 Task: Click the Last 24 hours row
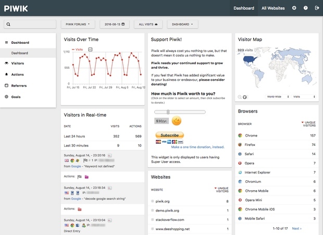[103, 136]
